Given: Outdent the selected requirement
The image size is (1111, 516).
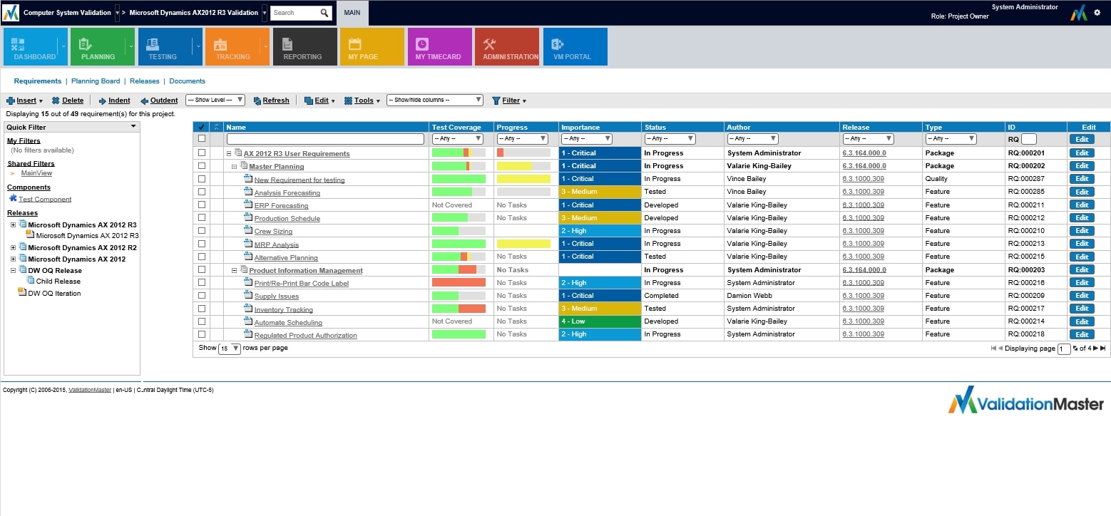Looking at the screenshot, I should click(159, 100).
